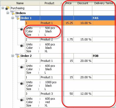The height and width of the screenshot is (108, 116).
Task: Click clock icon beside Order 2 600 pcs L details
Action: tap(22, 67)
